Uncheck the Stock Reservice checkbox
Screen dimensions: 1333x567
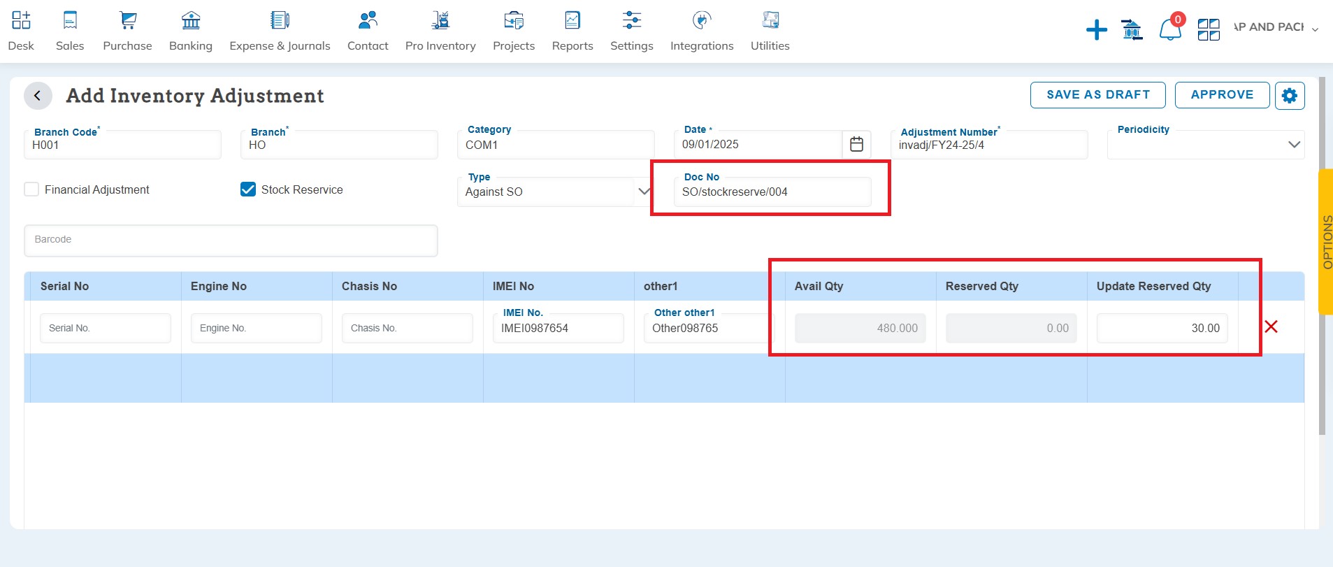click(x=248, y=189)
